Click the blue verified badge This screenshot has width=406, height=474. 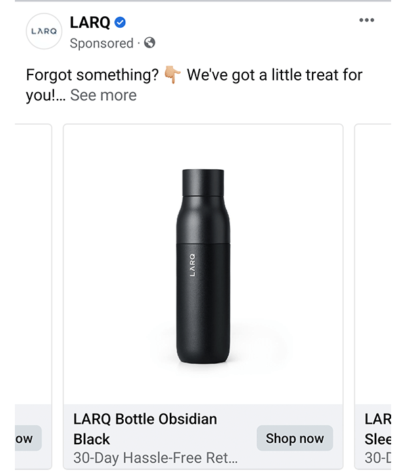point(120,23)
